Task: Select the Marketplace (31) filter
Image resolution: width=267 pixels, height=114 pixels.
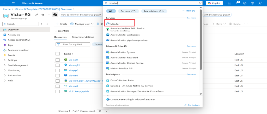Action: 154,11
